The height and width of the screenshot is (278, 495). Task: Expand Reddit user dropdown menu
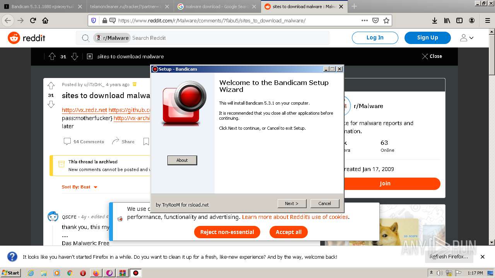(x=467, y=38)
